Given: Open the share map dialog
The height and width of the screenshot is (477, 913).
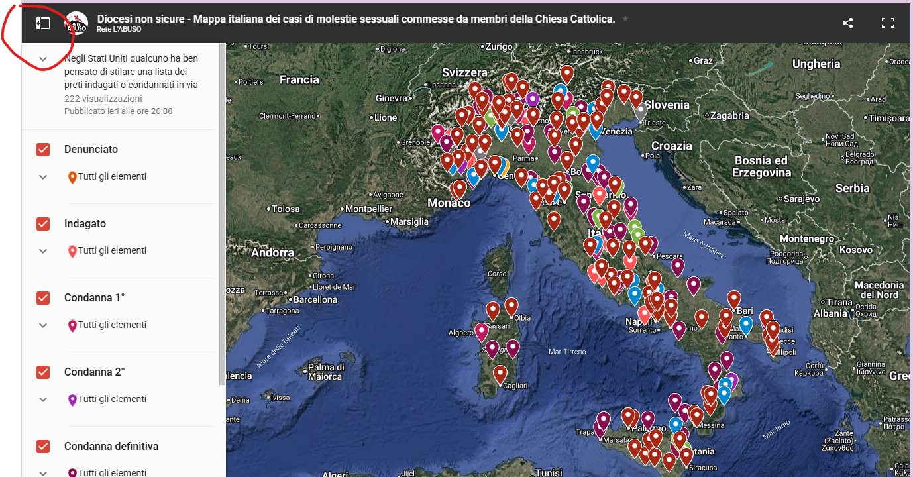Looking at the screenshot, I should (x=847, y=23).
